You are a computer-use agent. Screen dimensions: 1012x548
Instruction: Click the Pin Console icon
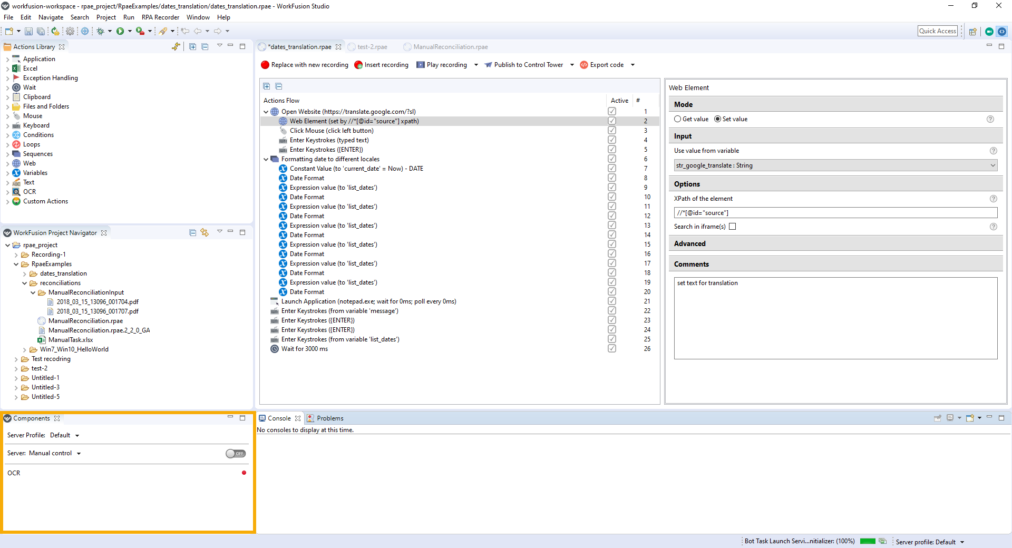coord(938,418)
